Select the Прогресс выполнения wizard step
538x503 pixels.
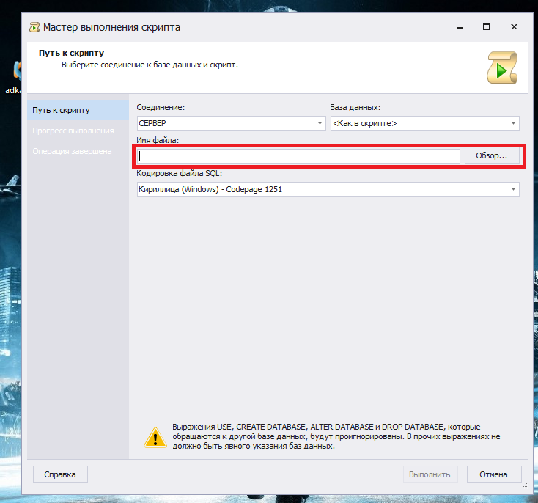point(78,131)
